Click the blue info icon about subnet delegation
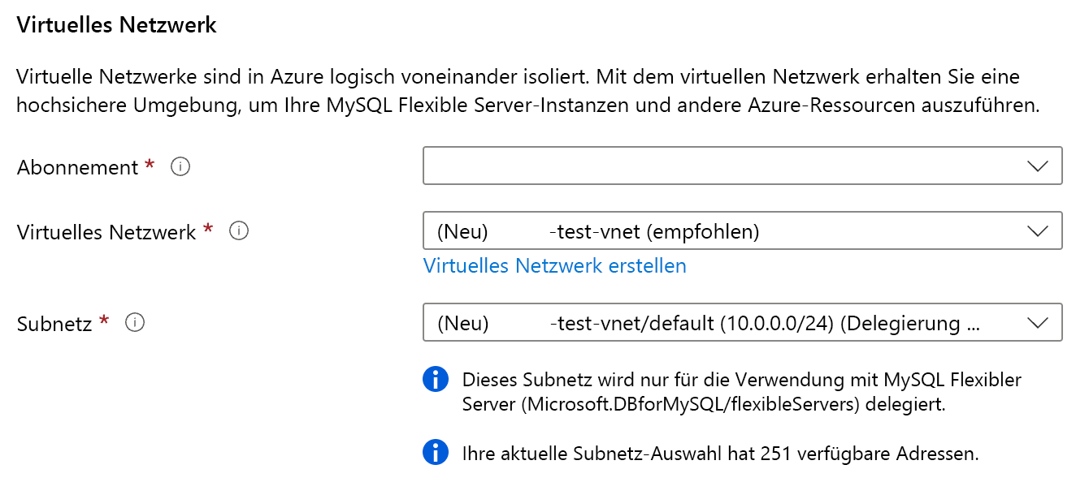Screen dimensions: 1076x482 point(436,379)
